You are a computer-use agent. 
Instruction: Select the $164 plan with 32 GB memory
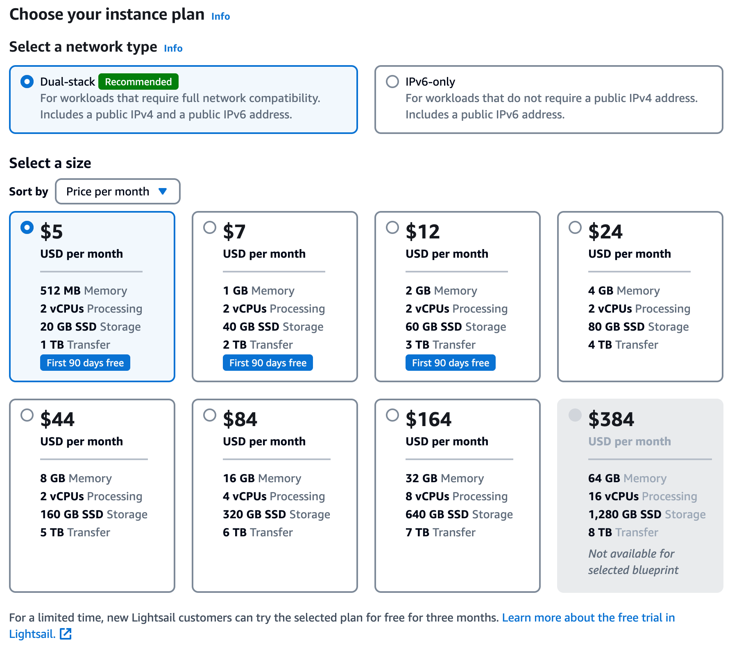click(x=392, y=415)
